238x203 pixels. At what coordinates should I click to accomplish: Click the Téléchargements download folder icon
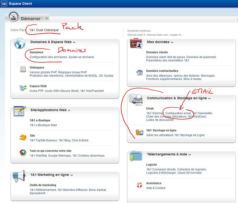[136, 156]
